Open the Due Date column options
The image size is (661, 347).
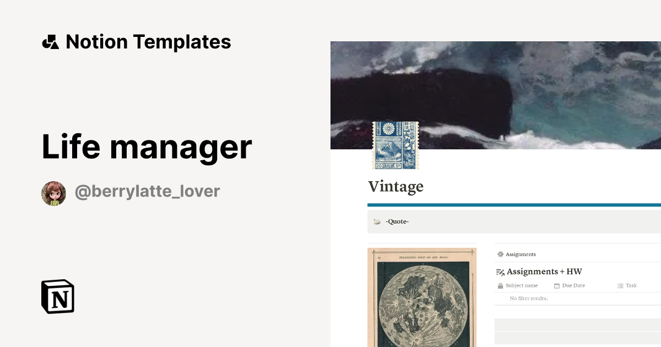[573, 285]
